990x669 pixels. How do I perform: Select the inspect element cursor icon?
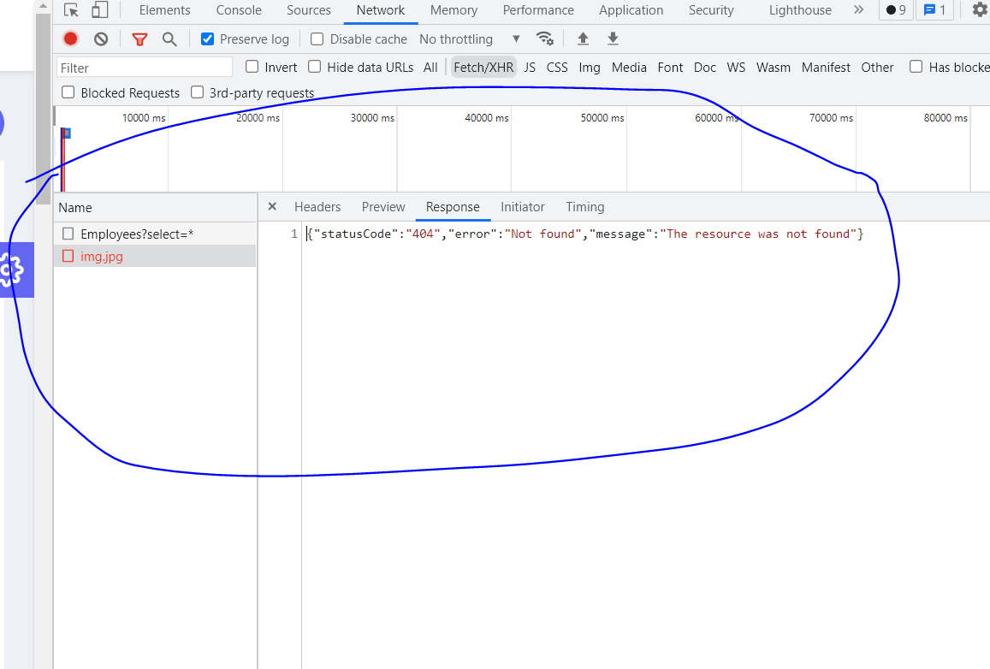[71, 9]
